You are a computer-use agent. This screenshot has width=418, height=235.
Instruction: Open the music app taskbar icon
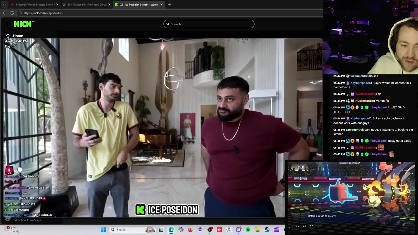tap(229, 230)
